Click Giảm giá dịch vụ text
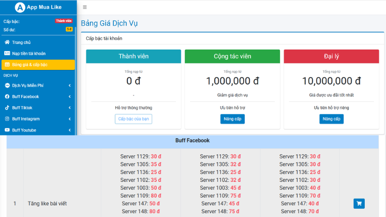386x217 pixels. click(233, 95)
